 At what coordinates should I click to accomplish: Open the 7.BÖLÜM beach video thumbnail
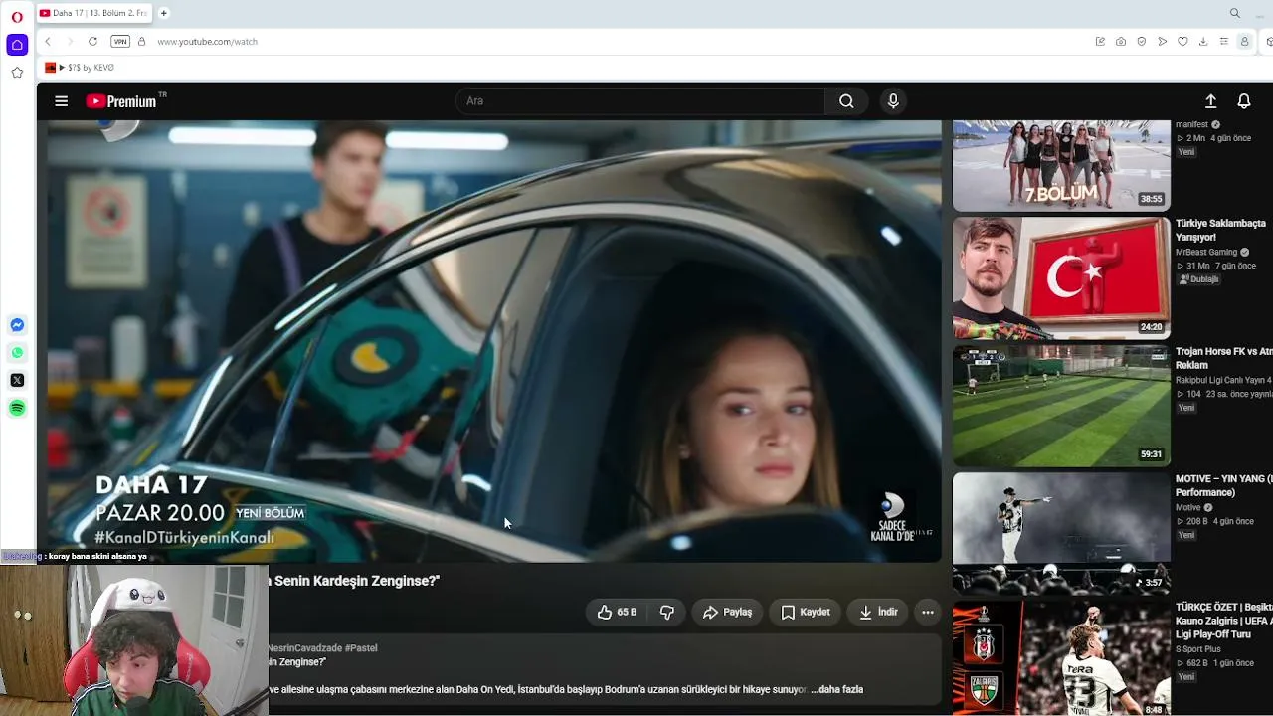click(1061, 165)
